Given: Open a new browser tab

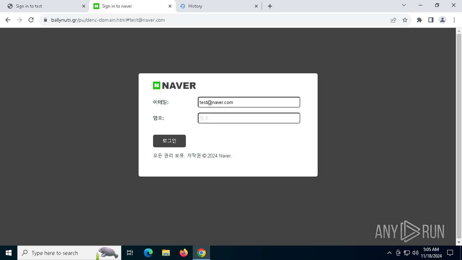Looking at the screenshot, I should 270,6.
